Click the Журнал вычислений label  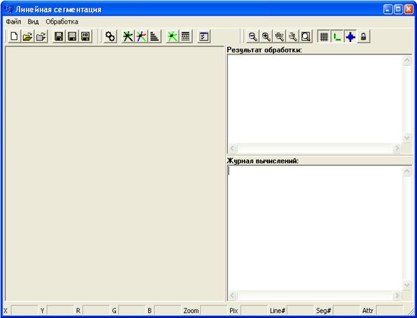(x=262, y=161)
